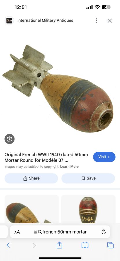This screenshot has width=120, height=261.
Task: Open the main mortar round image
Action: (58, 88)
